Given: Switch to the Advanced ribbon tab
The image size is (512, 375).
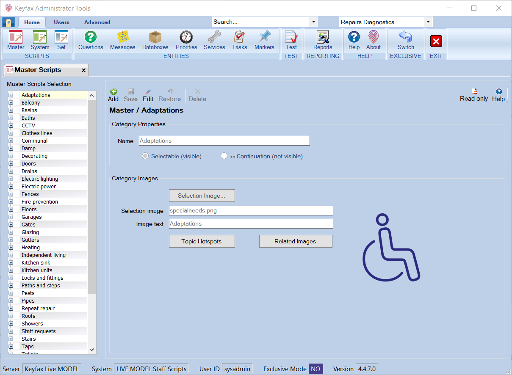Looking at the screenshot, I should click(97, 22).
